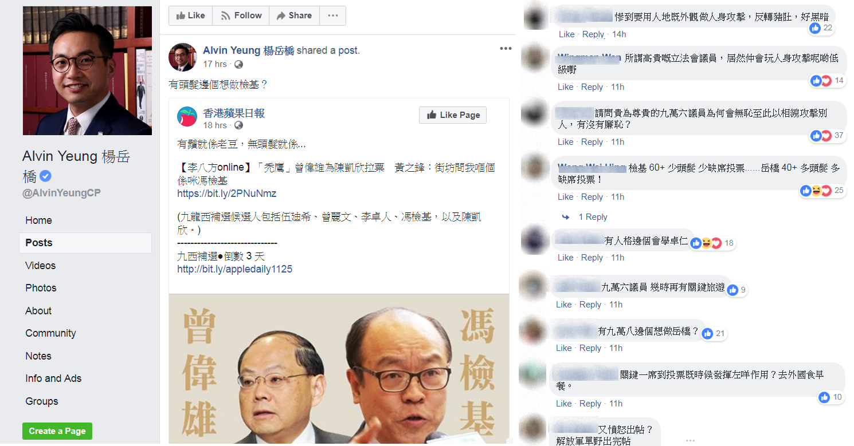Expand the more actions ellipsis next to Share
The image size is (854, 446).
coord(332,15)
